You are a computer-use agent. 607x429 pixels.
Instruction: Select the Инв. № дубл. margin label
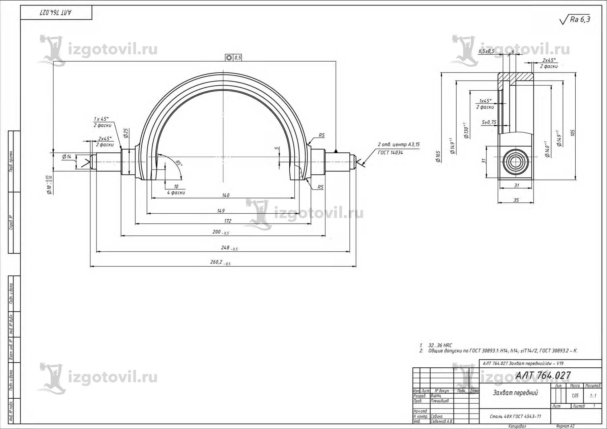point(11,324)
